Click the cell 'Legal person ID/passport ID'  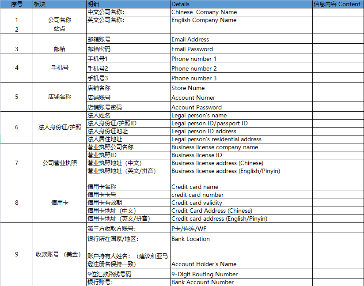point(242,124)
